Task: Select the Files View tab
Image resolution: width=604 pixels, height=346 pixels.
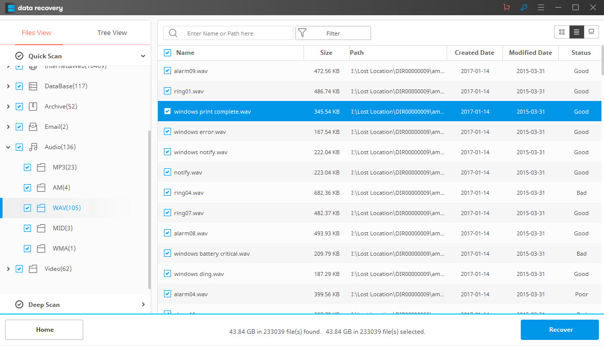Action: [x=37, y=33]
